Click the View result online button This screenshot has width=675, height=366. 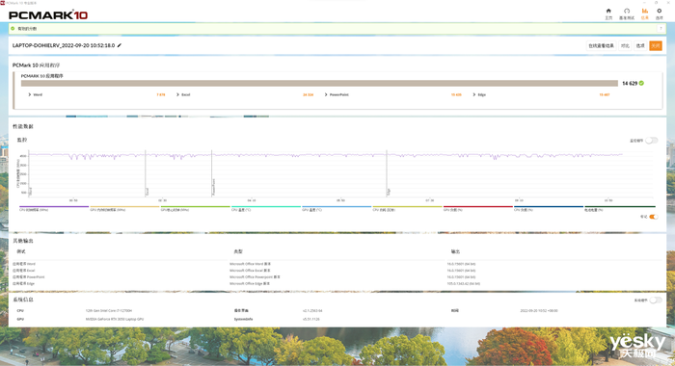tap(601, 45)
